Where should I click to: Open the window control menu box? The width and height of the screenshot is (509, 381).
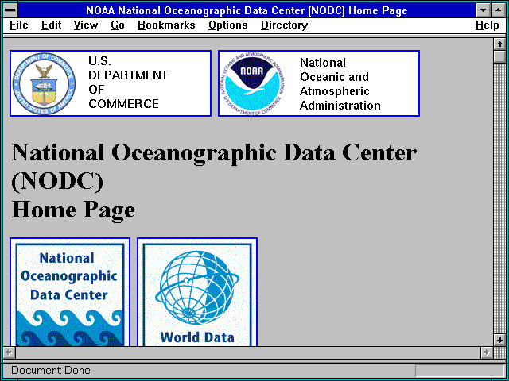[10, 10]
